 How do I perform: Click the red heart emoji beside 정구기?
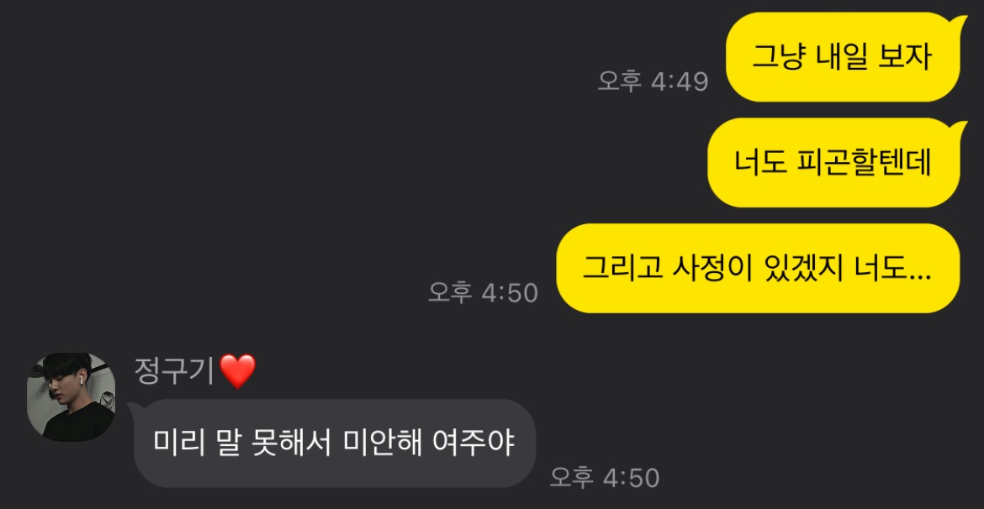pos(239,371)
